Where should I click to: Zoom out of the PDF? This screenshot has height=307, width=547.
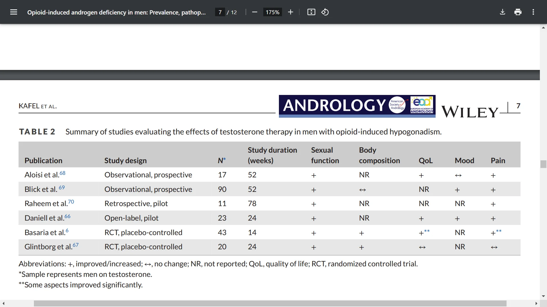255,12
